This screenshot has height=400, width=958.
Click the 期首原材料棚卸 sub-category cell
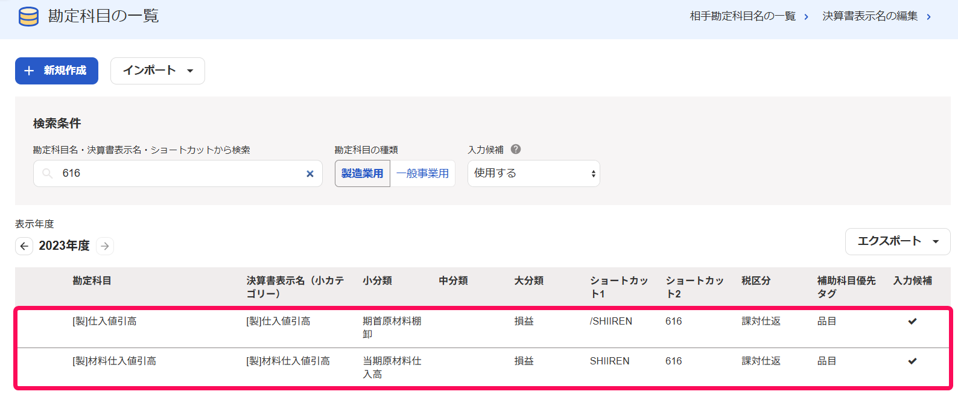coord(392,328)
